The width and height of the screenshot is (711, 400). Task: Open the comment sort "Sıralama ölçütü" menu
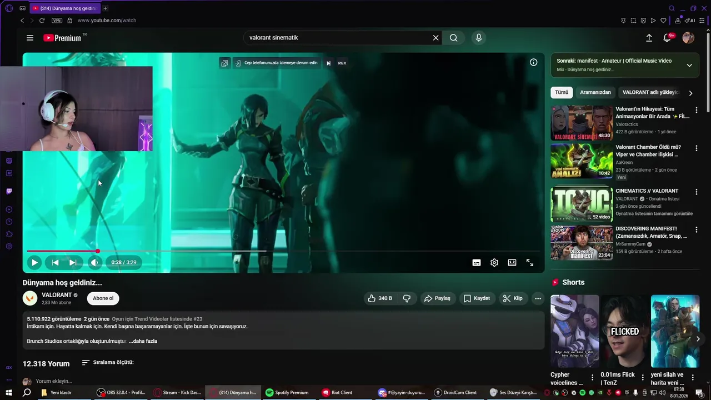108,362
